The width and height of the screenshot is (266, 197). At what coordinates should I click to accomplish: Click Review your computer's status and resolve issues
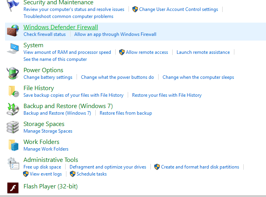pos(74,9)
